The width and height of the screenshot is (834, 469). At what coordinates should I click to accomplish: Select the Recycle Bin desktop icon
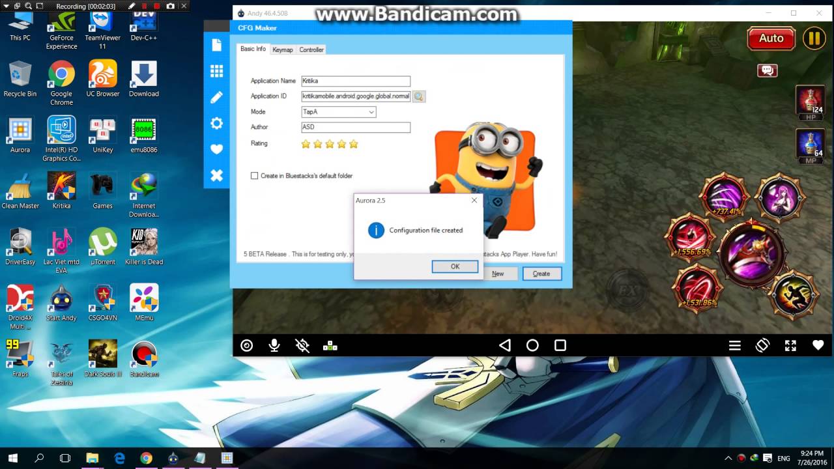pos(20,79)
